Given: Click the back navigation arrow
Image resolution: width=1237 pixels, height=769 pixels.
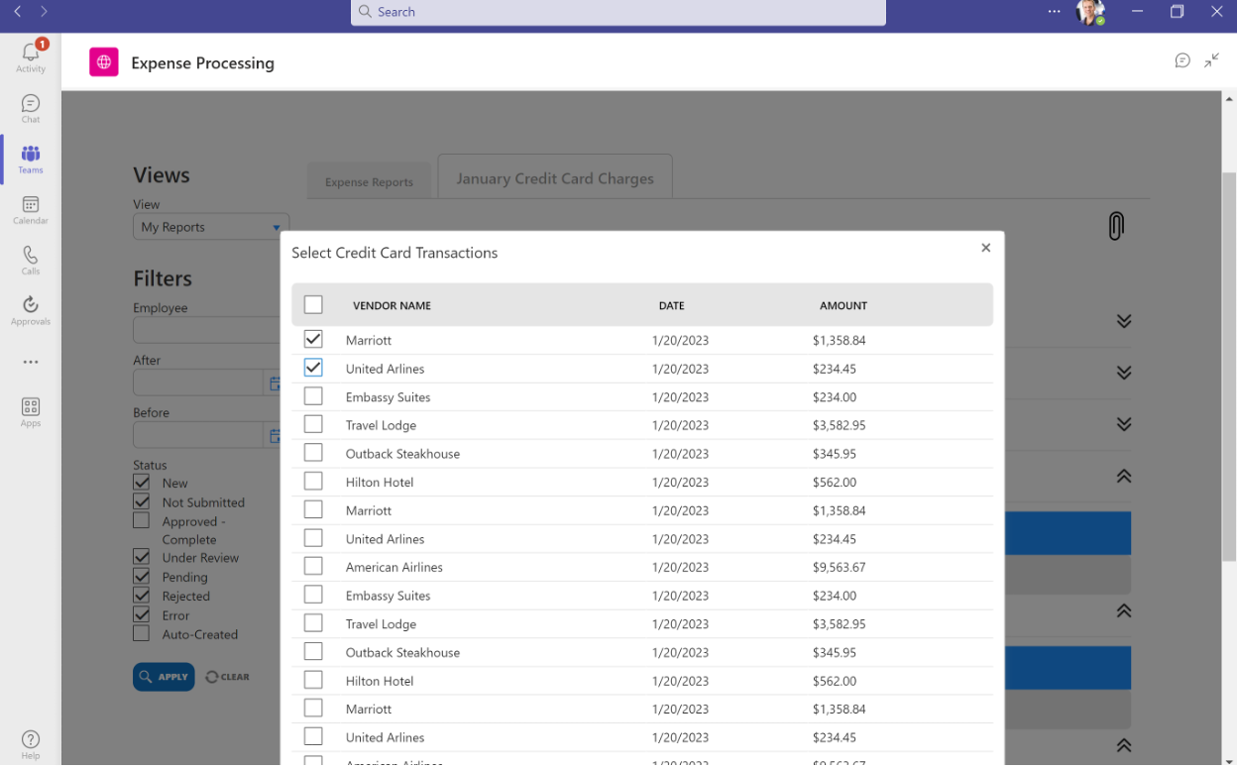Looking at the screenshot, I should (17, 12).
